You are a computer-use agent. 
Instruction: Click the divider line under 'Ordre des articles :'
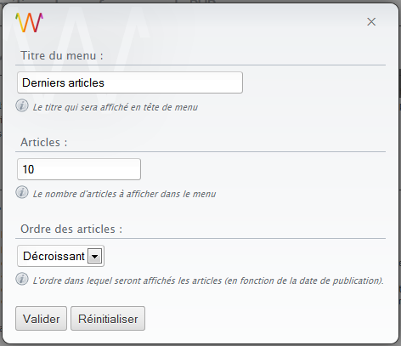click(x=200, y=239)
